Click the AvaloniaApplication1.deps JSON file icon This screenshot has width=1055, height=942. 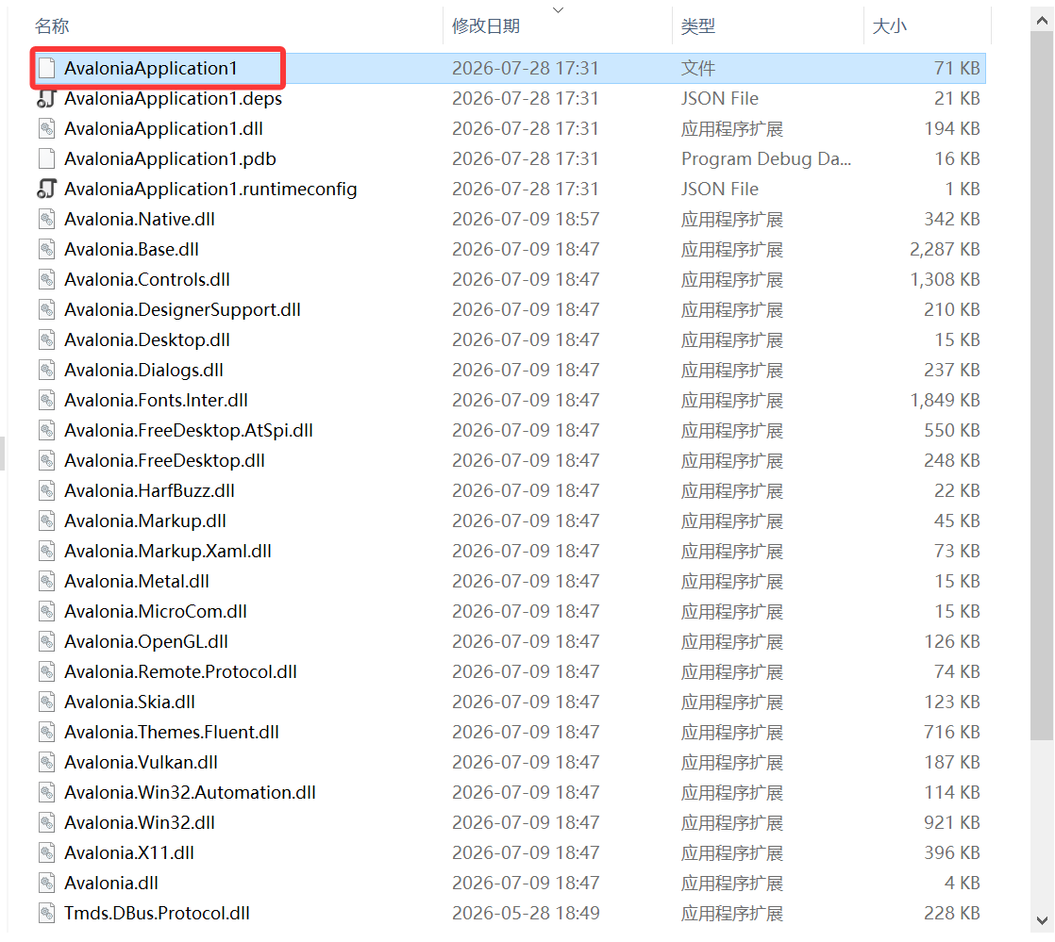pyautogui.click(x=46, y=98)
